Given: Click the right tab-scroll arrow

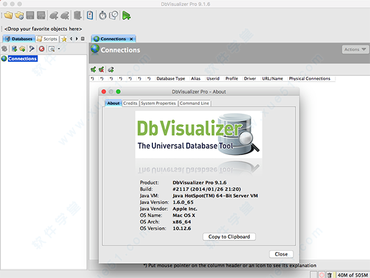Looking at the screenshot, I should pyautogui.click(x=76, y=38).
